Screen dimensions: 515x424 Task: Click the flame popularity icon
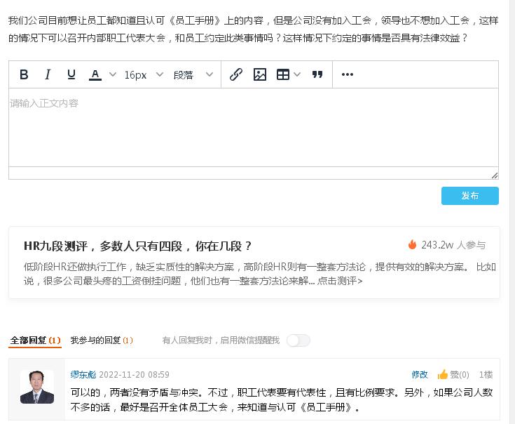(412, 245)
